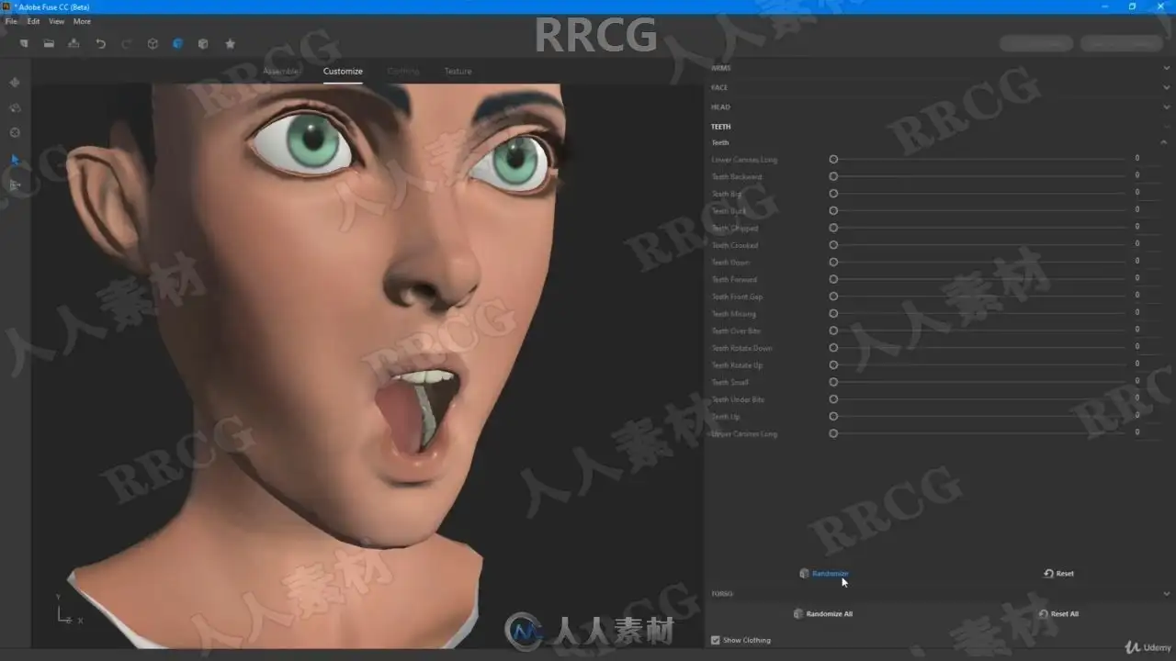
Task: Select the Customize tab
Action: [x=343, y=71]
